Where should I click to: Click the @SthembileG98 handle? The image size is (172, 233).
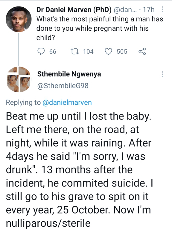tap(63, 86)
